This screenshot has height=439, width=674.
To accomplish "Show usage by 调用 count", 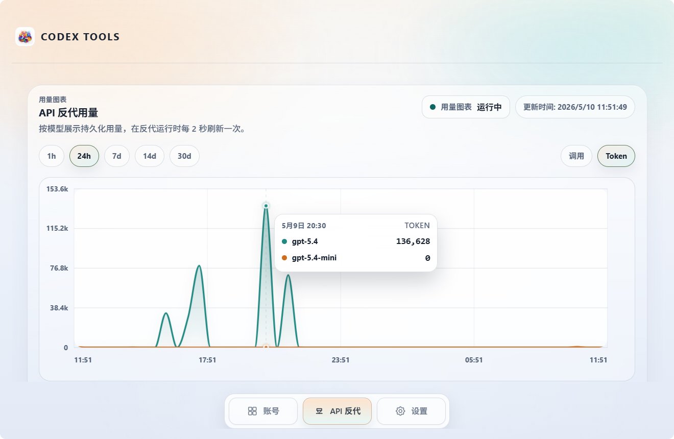I will tap(576, 156).
